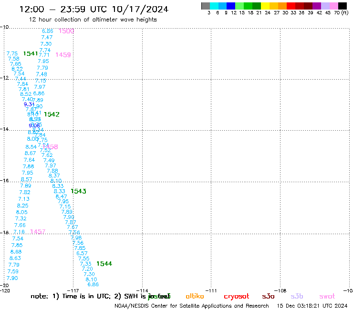The image size is (353, 310).
Task: Click the '15 Dec 03:18:21 UTC 2024' timestamp
Action: 312,306
